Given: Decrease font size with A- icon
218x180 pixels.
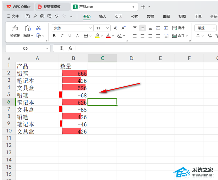Looking at the screenshot, I should coord(123,28).
